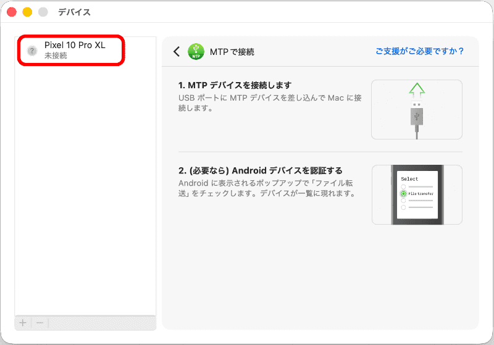Minimize the window with yellow button

[x=27, y=12]
